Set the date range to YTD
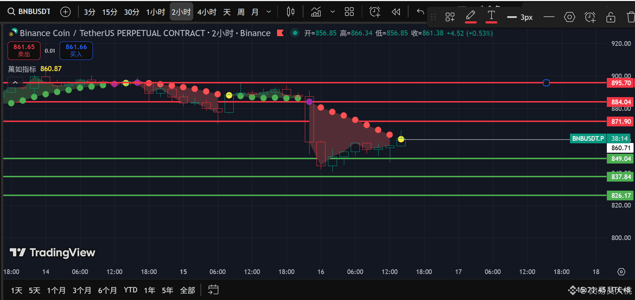 [x=130, y=290]
